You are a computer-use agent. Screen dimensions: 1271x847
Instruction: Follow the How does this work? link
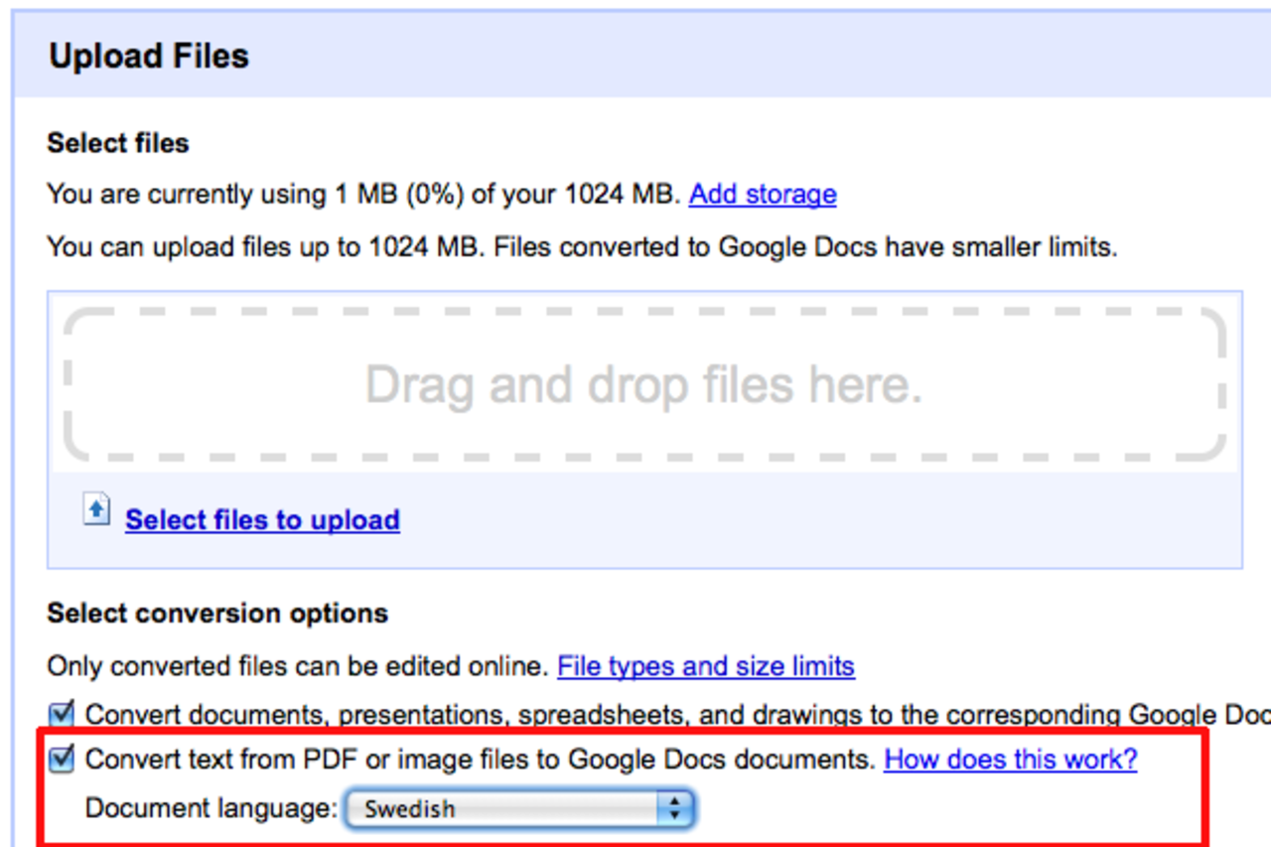point(1011,760)
